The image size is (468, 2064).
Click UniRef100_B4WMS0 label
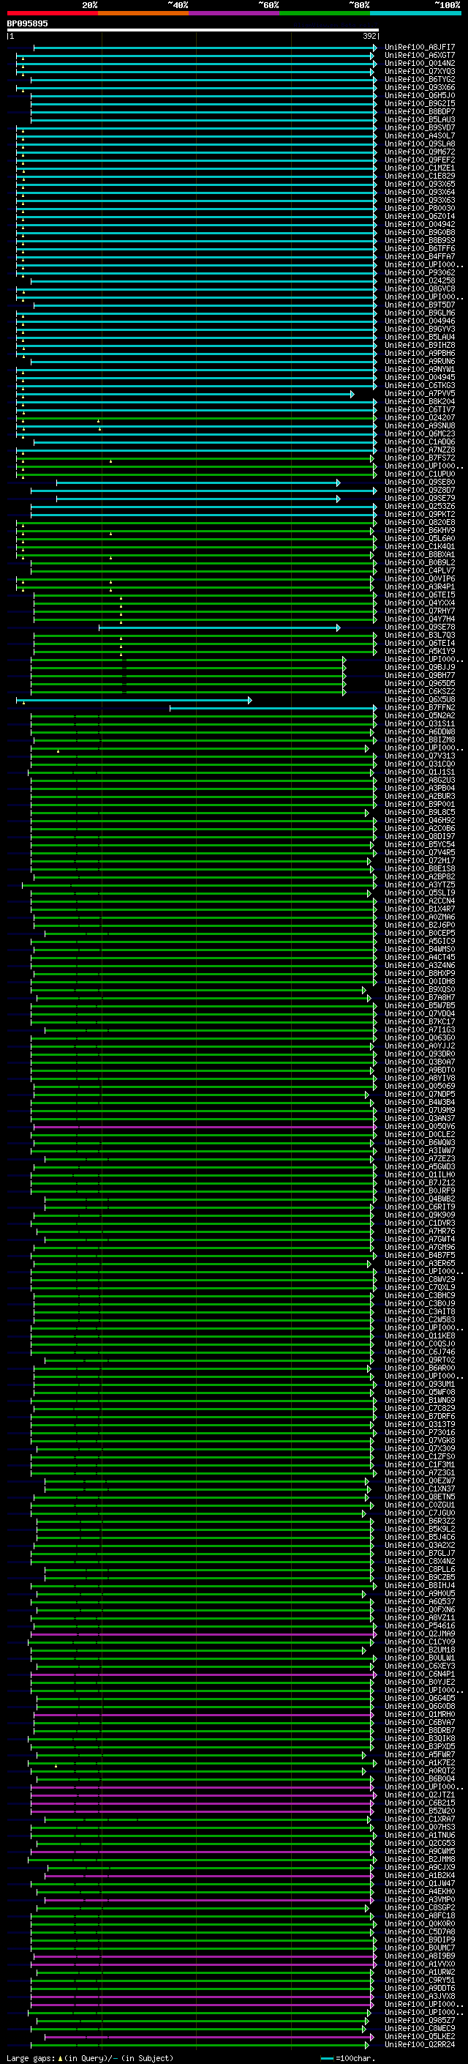[420, 950]
